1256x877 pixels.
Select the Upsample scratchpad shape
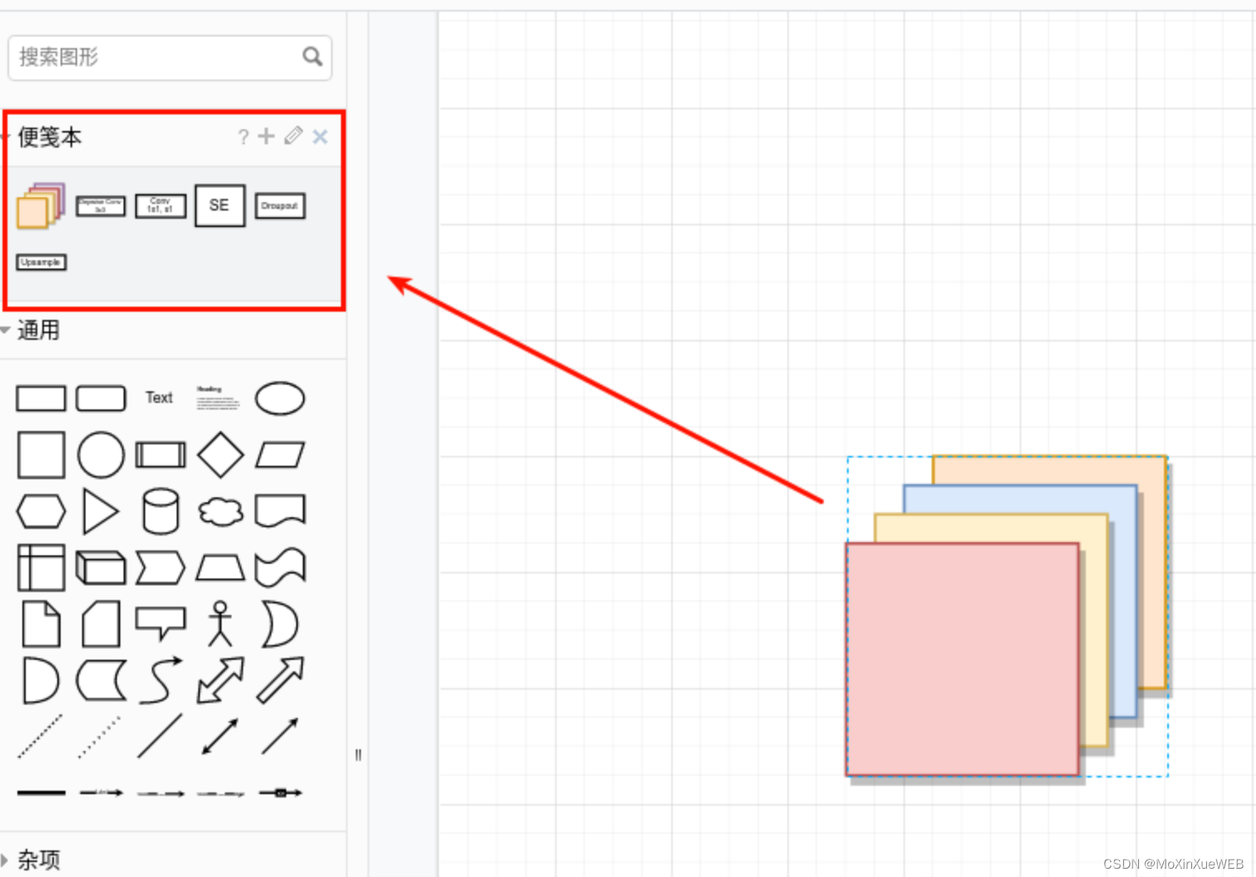pos(41,262)
